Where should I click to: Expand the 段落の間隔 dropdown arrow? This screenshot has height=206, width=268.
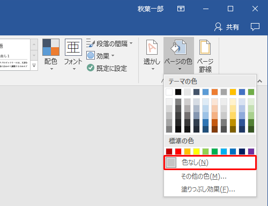pos(131,43)
